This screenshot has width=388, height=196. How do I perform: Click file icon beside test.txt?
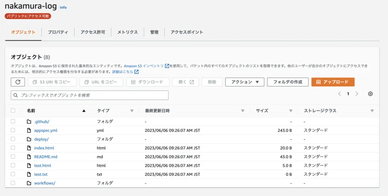[x=29, y=174]
